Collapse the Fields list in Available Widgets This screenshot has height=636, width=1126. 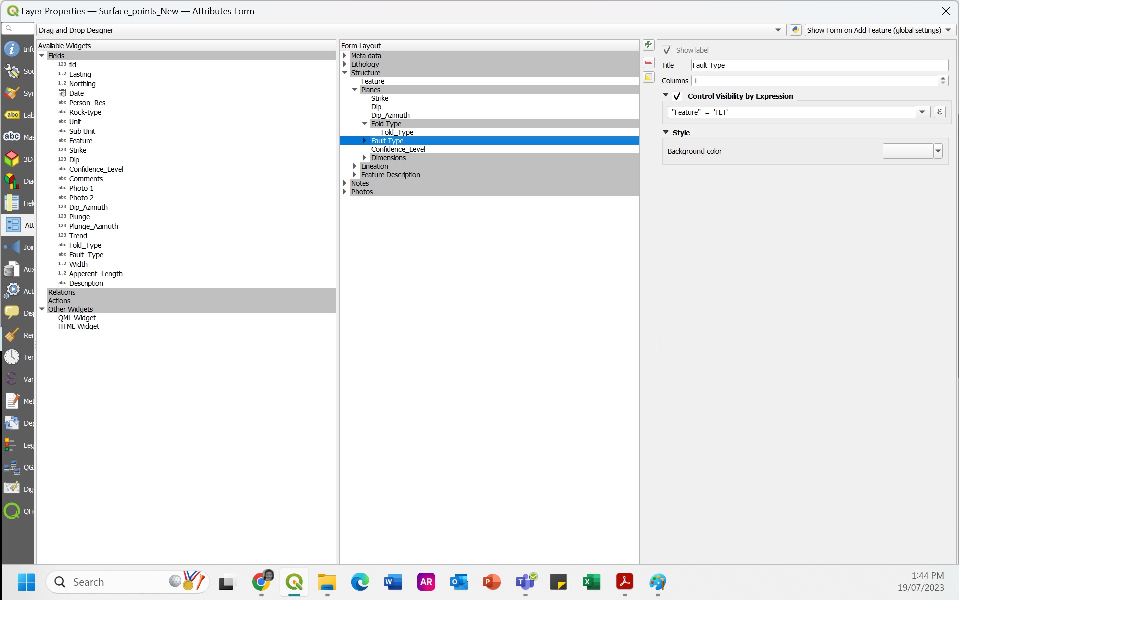tap(42, 56)
